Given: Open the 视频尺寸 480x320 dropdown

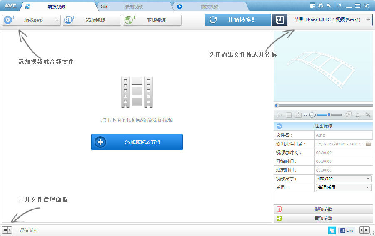Looking at the screenshot, I should pyautogui.click(x=344, y=179).
